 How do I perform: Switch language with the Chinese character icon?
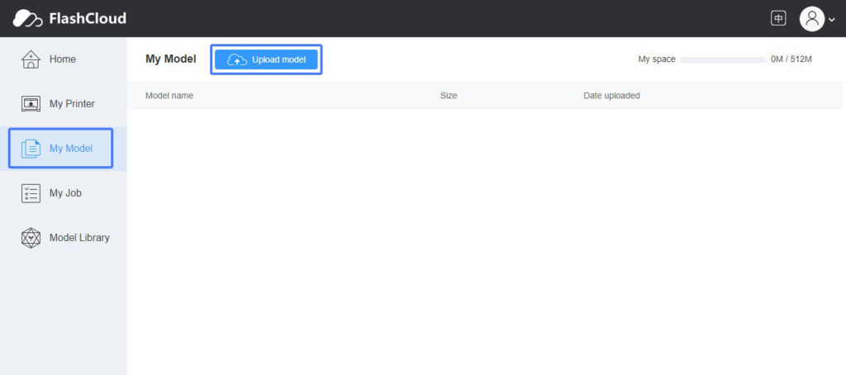(778, 18)
